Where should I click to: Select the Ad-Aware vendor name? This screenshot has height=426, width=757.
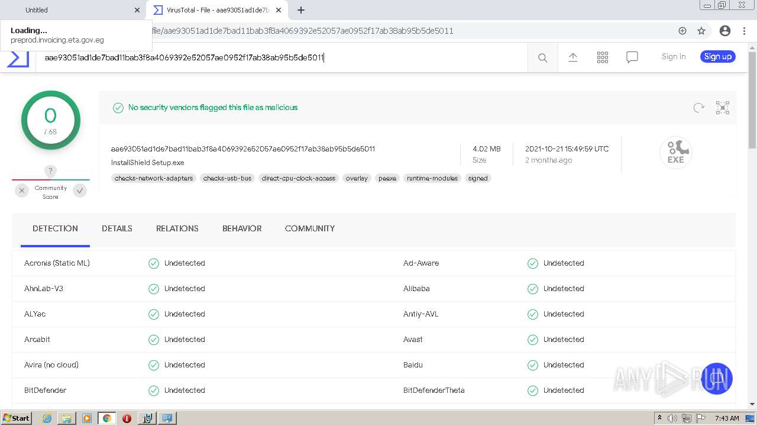tap(421, 263)
